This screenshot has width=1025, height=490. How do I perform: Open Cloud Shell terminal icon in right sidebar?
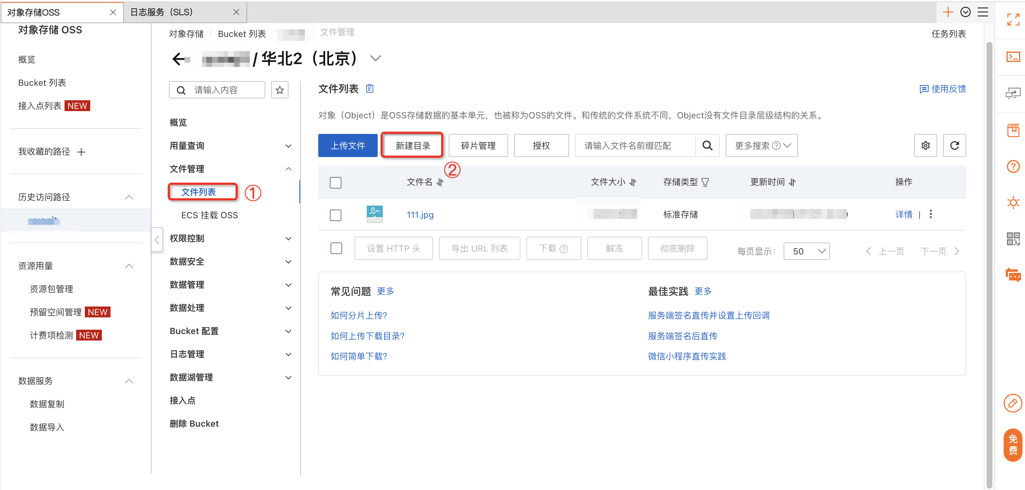[1013, 57]
